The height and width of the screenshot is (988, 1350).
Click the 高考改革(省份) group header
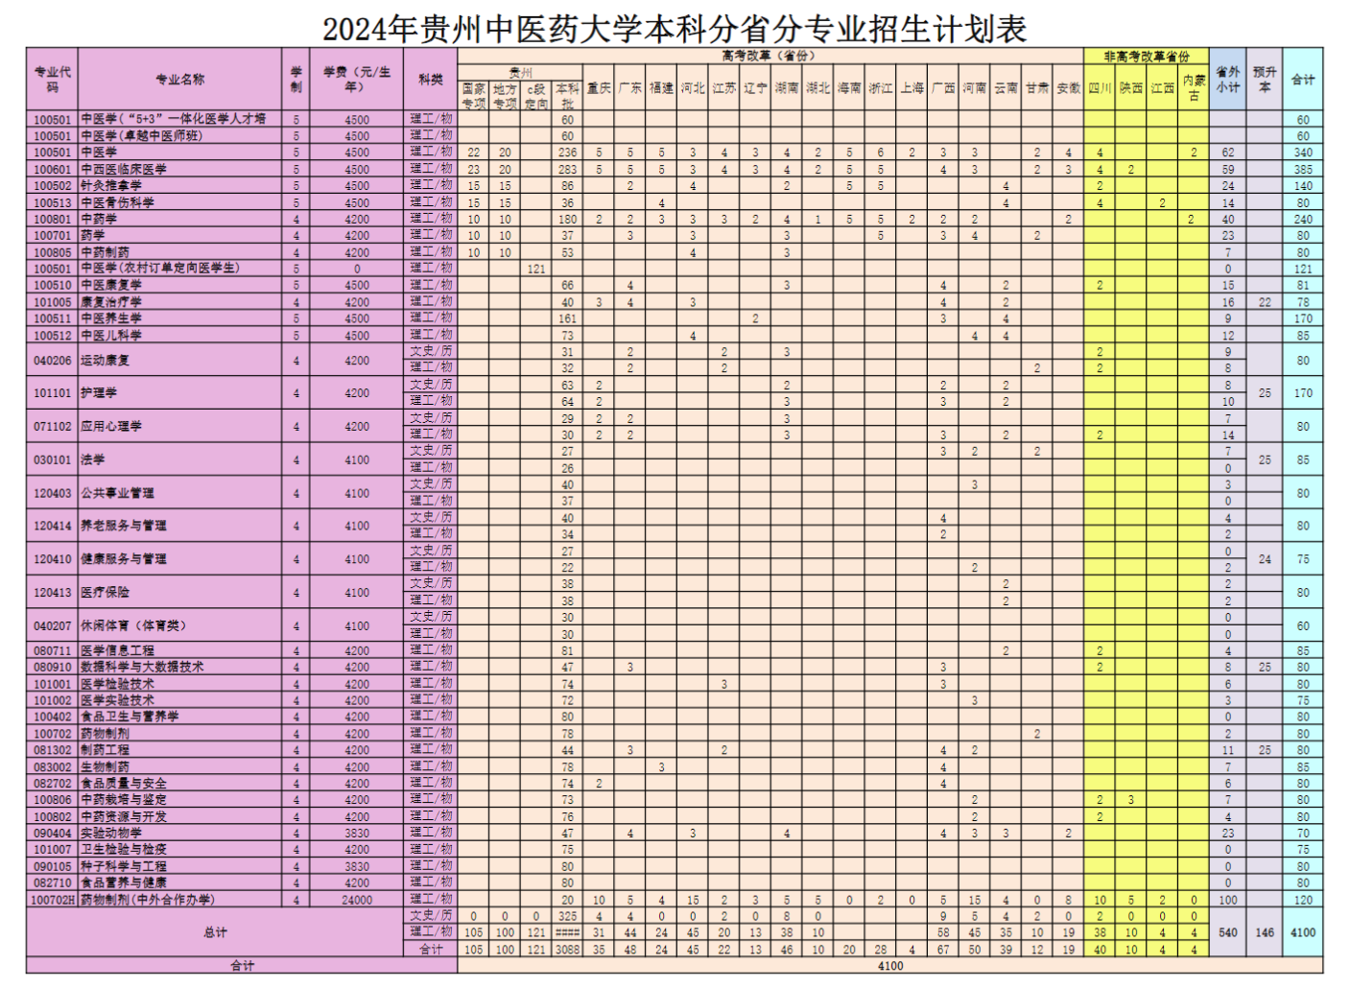click(x=770, y=56)
